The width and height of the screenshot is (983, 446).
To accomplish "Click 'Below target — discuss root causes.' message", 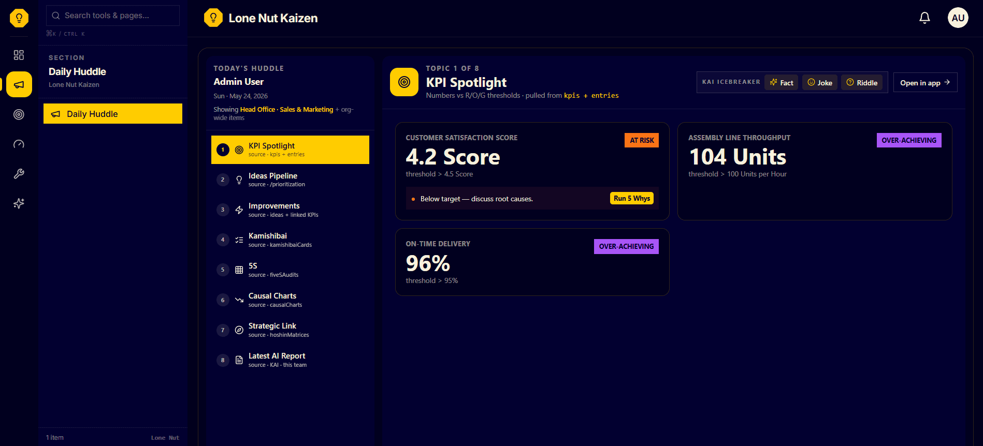I will pos(476,199).
